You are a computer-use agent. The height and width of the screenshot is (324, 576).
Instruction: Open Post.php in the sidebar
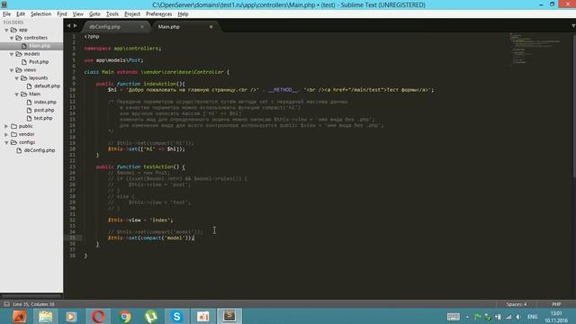click(x=39, y=62)
